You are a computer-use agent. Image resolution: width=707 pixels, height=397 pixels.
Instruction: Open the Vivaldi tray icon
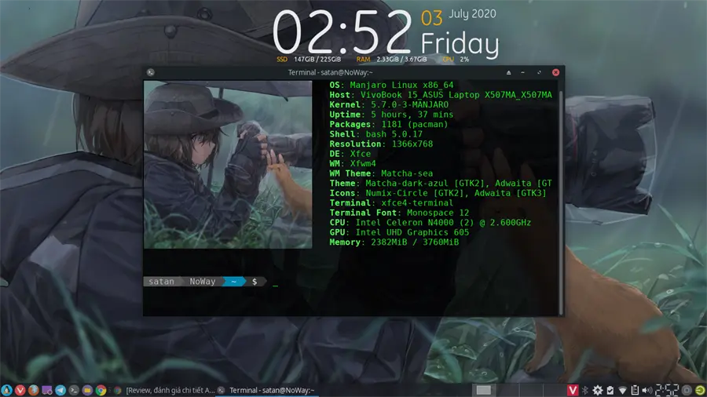pyautogui.click(x=573, y=390)
